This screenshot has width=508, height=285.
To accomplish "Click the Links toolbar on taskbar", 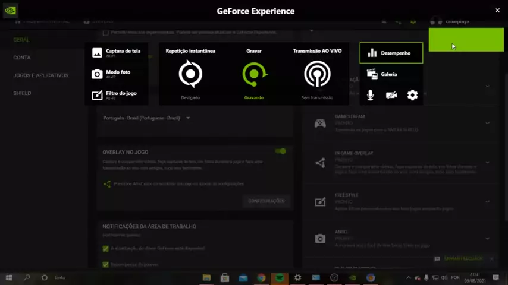I will pos(60,277).
